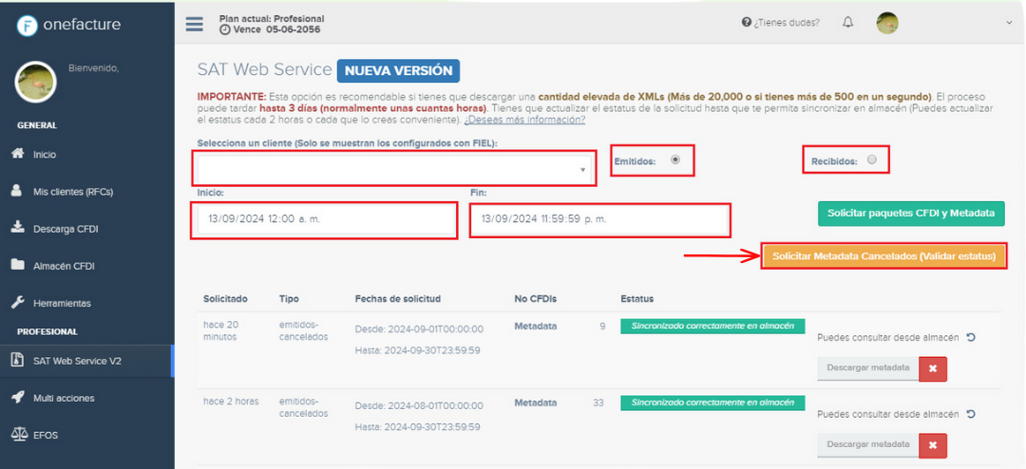Click the Inicio home icon
This screenshot has height=469, width=1026.
(18, 155)
